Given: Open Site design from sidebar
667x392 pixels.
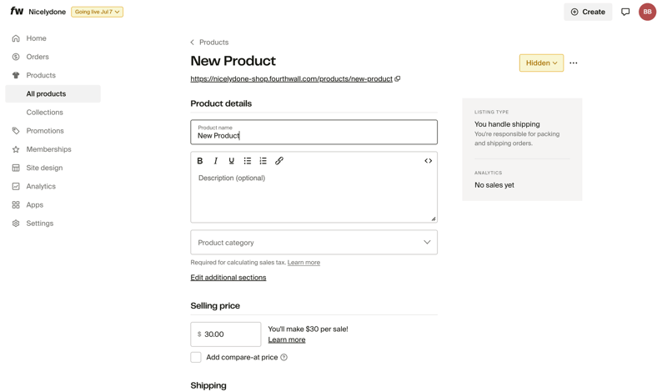Looking at the screenshot, I should (44, 168).
